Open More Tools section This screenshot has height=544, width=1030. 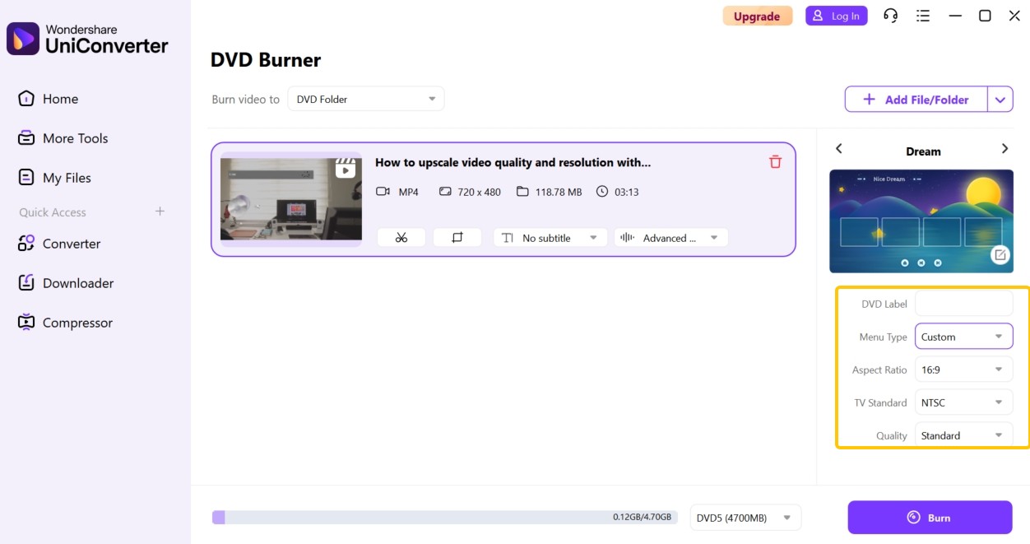tap(75, 138)
